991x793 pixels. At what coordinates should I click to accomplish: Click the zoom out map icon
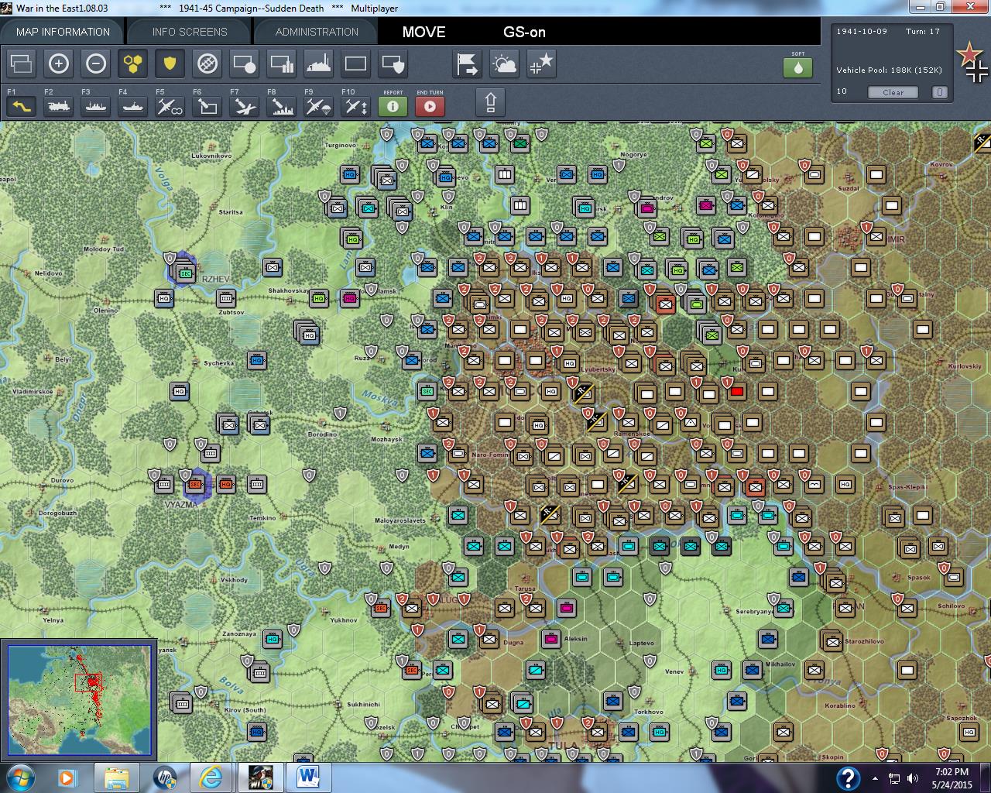[95, 64]
